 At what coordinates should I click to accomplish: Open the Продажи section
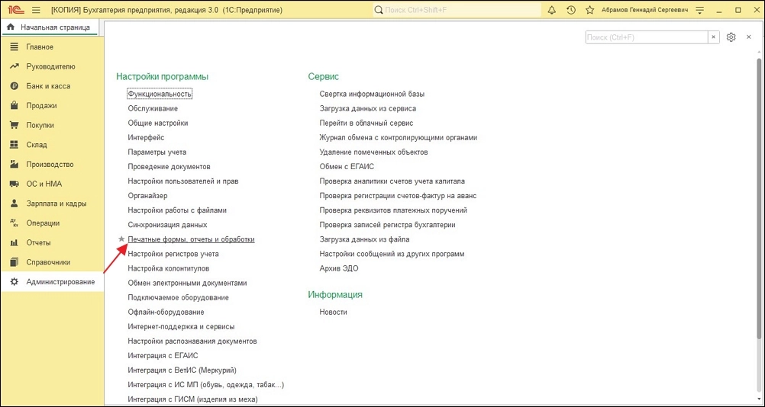52,106
